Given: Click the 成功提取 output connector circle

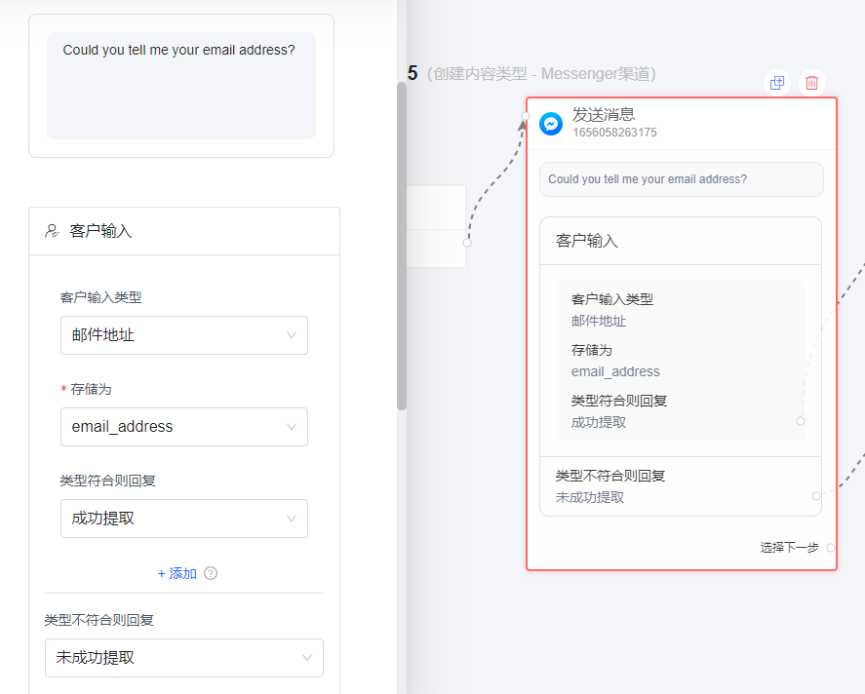Looking at the screenshot, I should click(801, 421).
